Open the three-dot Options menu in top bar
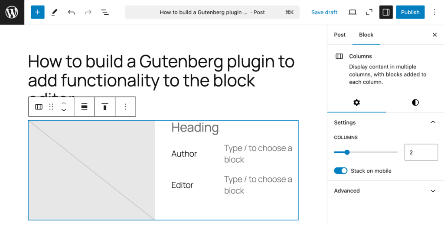 point(435,12)
